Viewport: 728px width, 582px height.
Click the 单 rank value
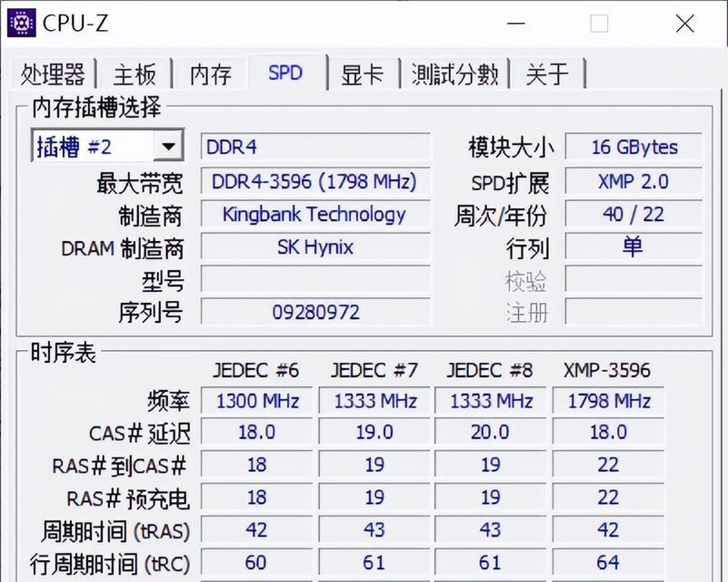pos(633,246)
